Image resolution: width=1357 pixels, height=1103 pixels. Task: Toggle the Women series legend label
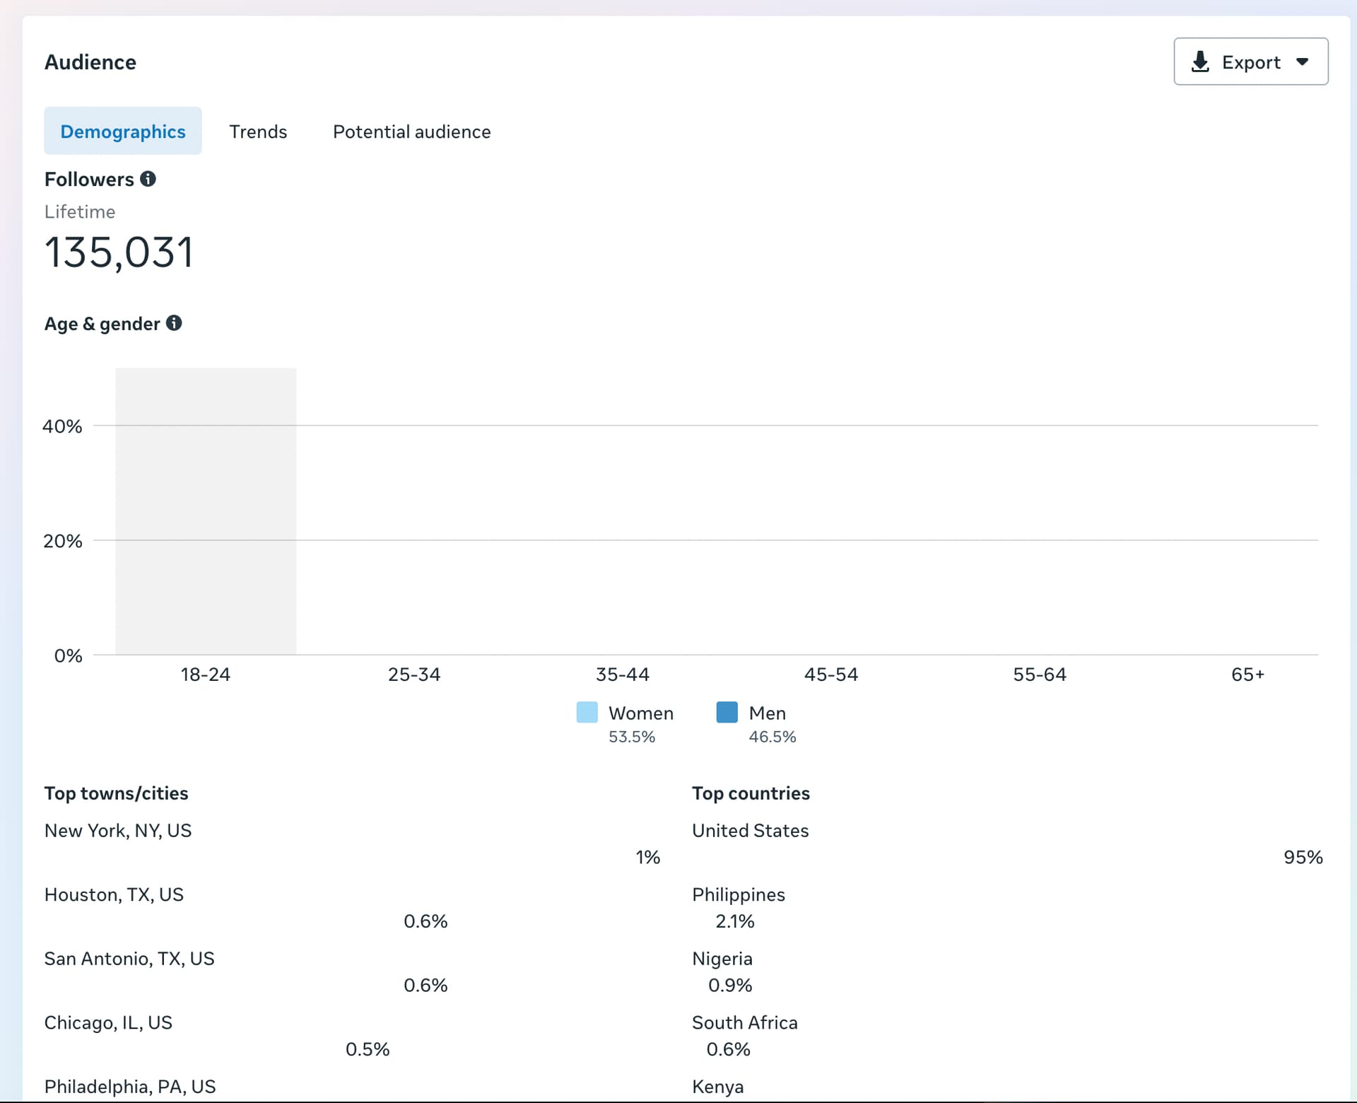tap(640, 713)
